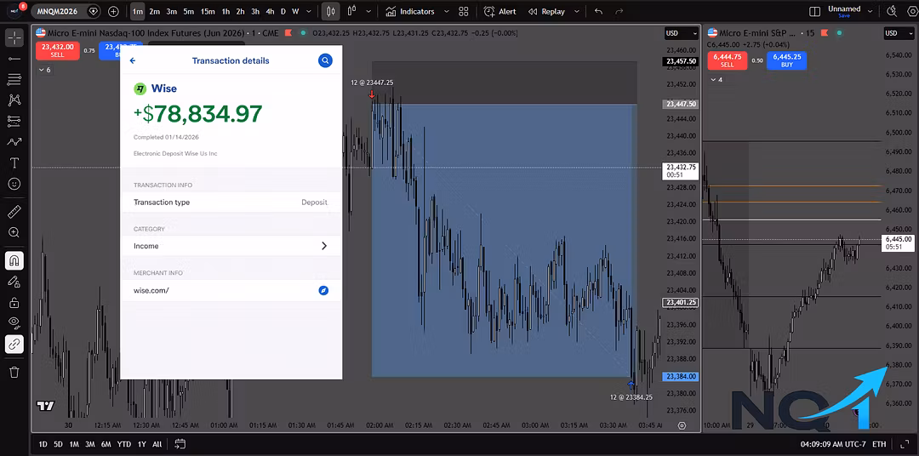Image resolution: width=919 pixels, height=456 pixels.
Task: Toggle the drawing sync link icon
Action: [14, 344]
